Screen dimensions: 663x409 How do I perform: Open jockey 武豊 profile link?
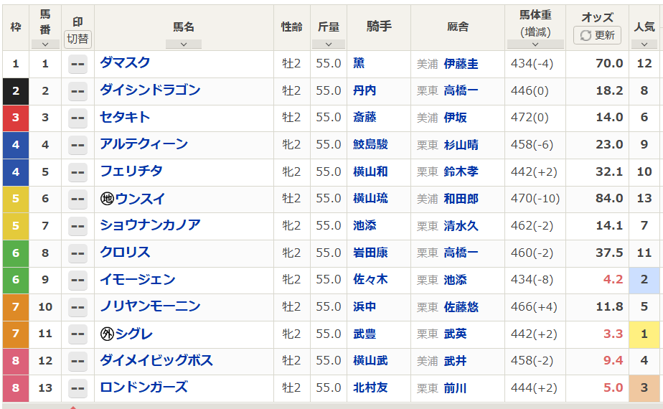[x=365, y=334]
